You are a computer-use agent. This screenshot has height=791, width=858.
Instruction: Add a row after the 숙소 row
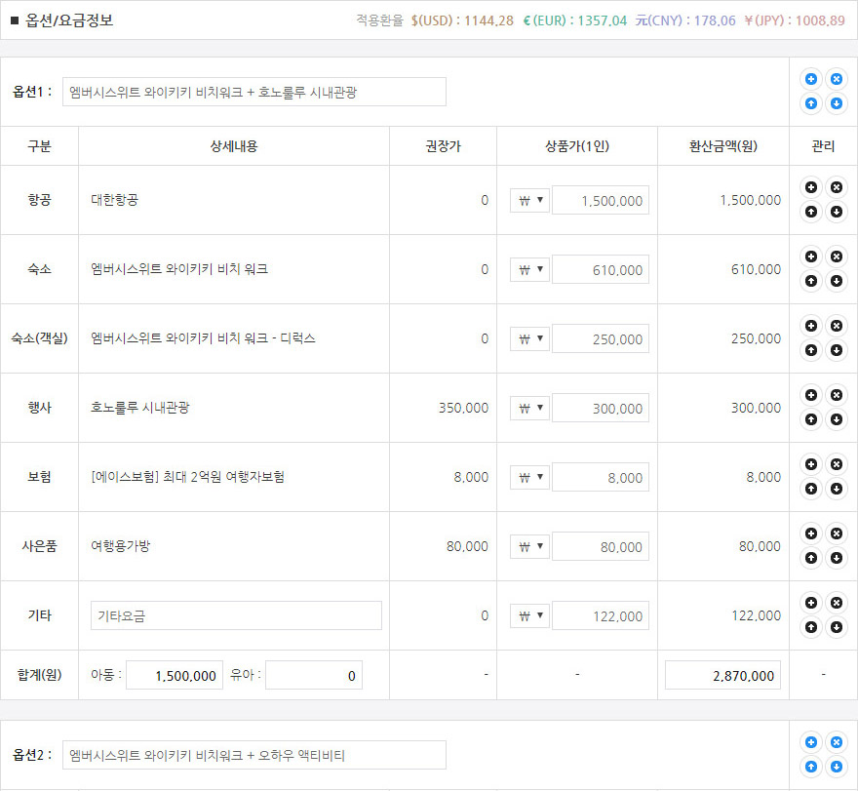point(811,257)
